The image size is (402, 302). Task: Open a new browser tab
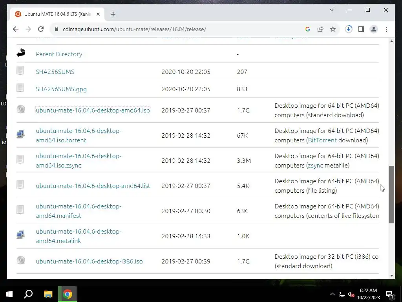(x=113, y=14)
